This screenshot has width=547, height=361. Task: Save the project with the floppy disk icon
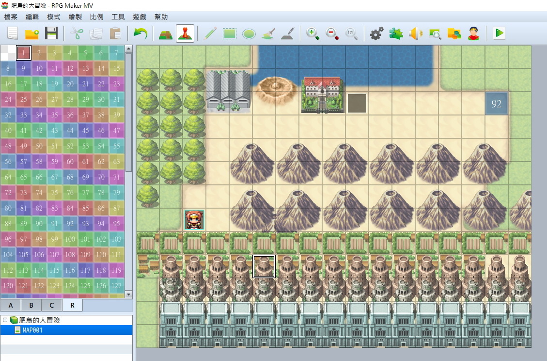click(x=51, y=33)
